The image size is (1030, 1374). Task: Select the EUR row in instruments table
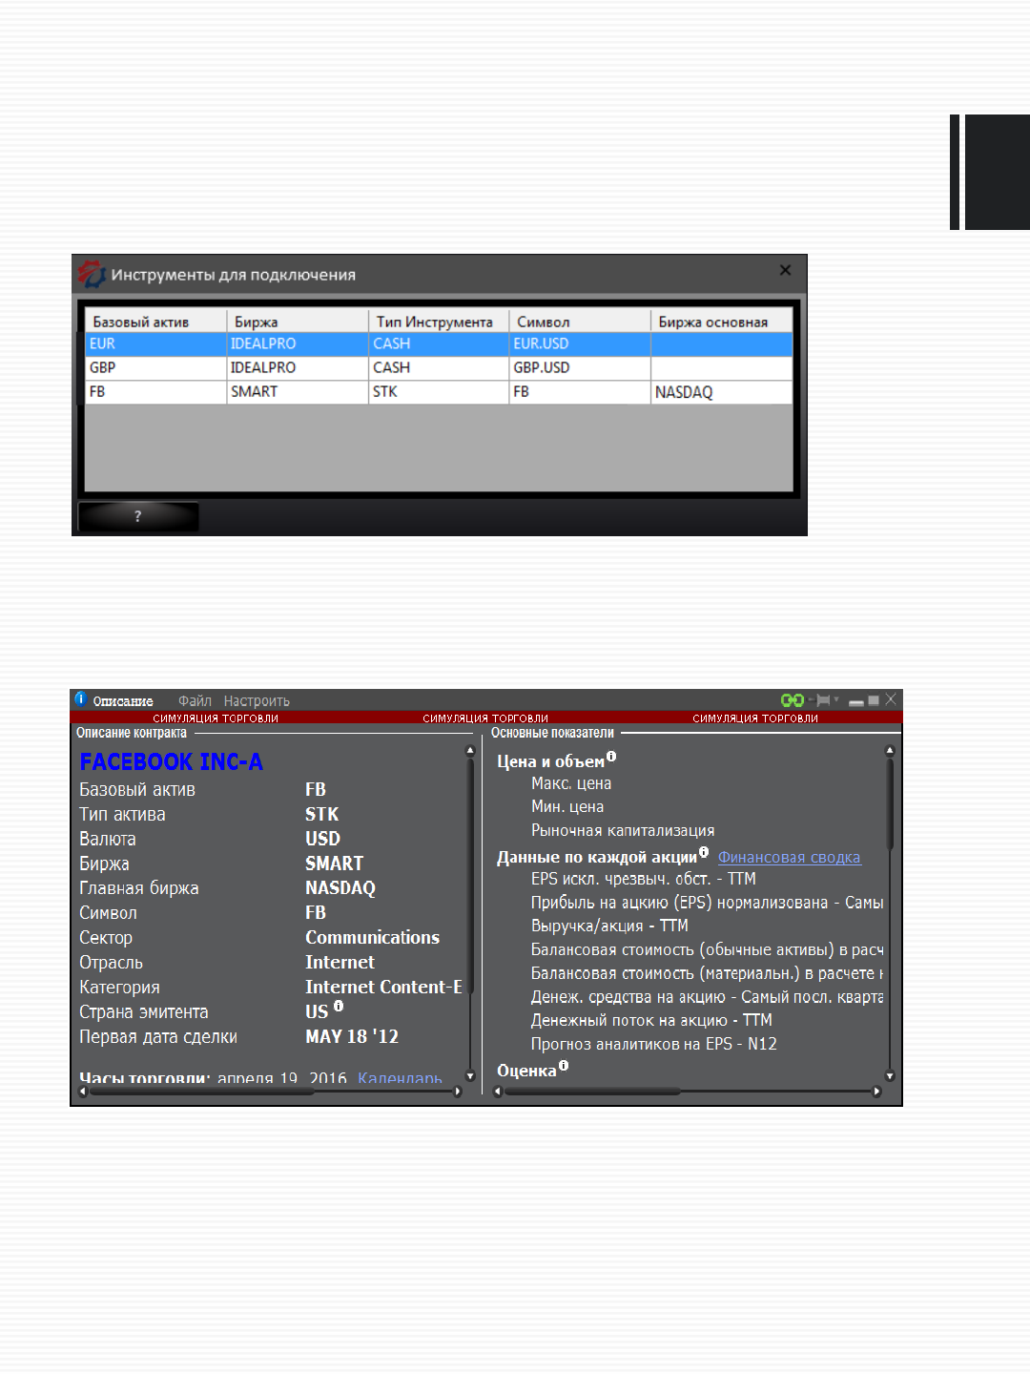[439, 343]
